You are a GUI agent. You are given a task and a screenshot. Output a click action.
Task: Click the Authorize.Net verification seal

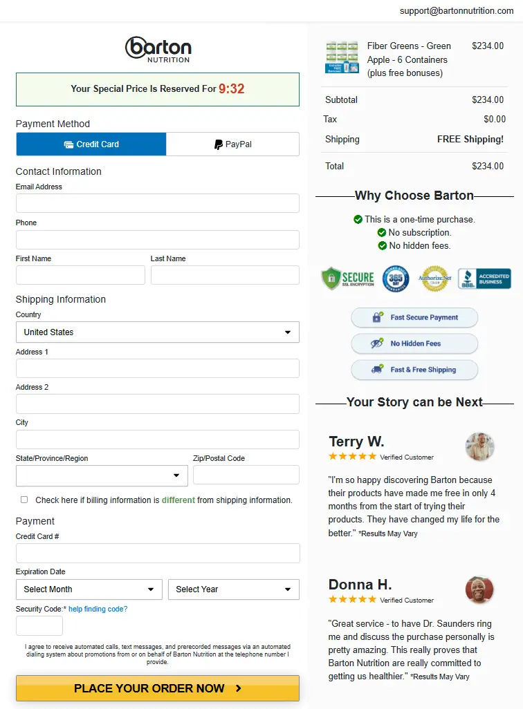(434, 278)
